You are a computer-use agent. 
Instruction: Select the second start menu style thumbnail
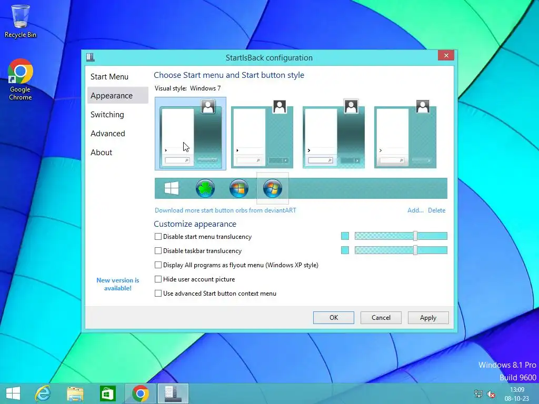(x=262, y=134)
